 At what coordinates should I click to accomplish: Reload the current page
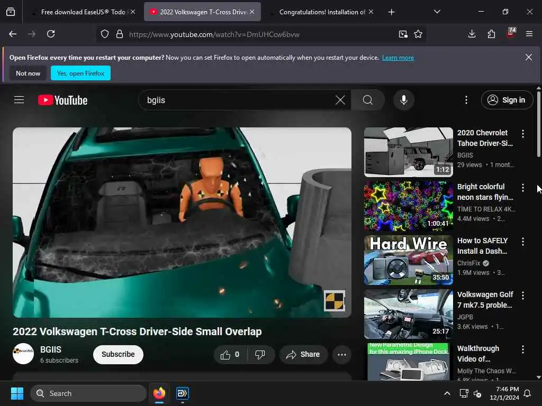51,34
